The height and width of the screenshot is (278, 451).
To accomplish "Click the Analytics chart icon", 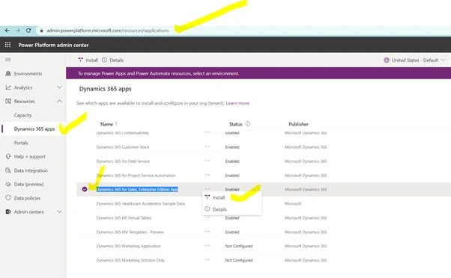I will pos(8,87).
